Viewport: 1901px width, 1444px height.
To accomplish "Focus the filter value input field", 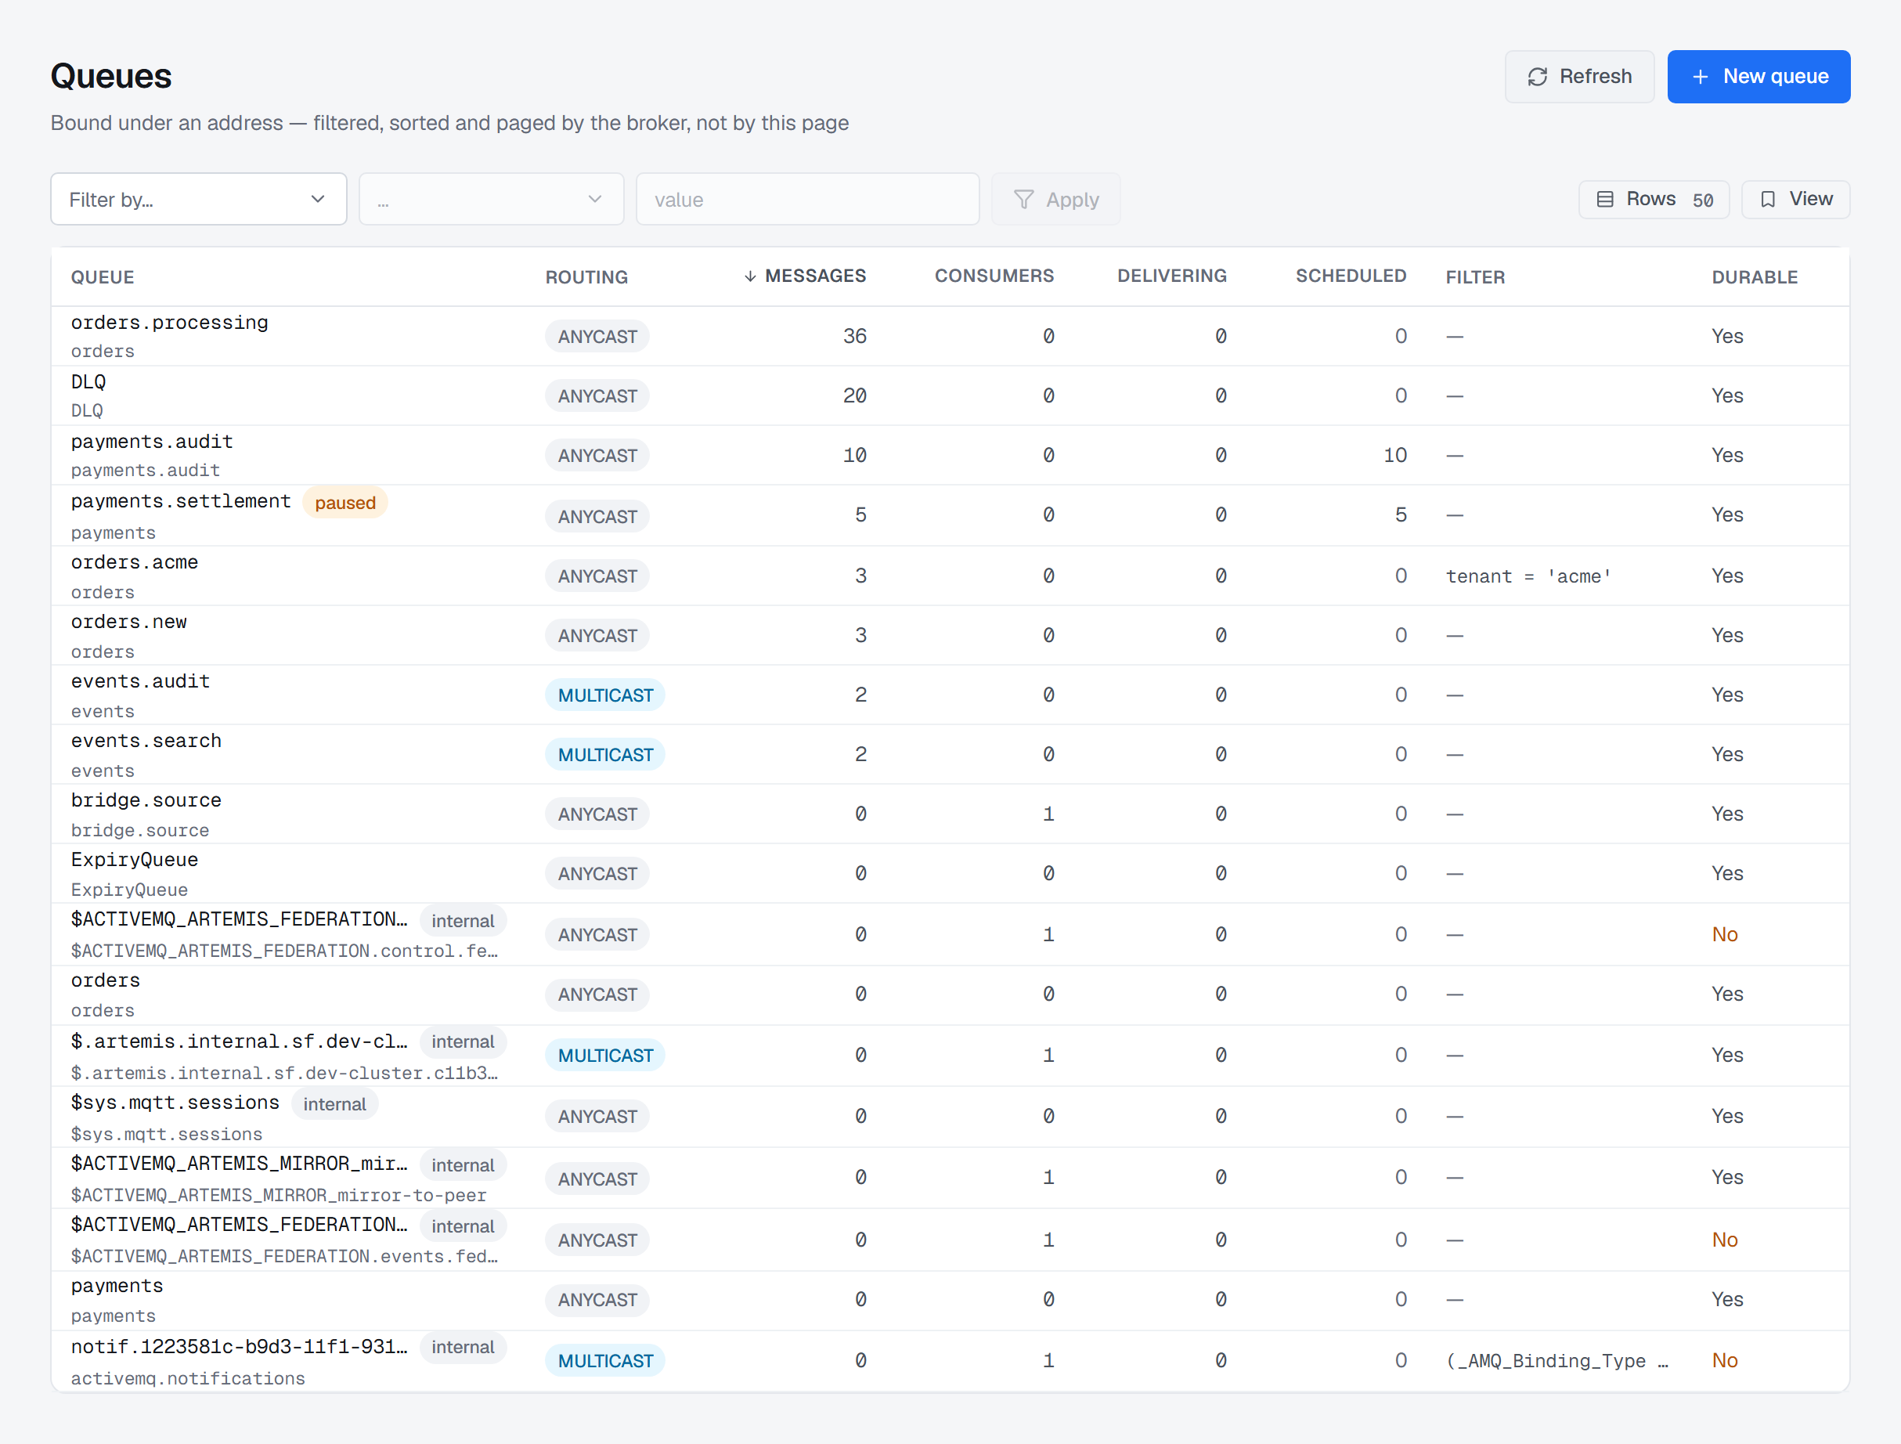I will click(807, 200).
